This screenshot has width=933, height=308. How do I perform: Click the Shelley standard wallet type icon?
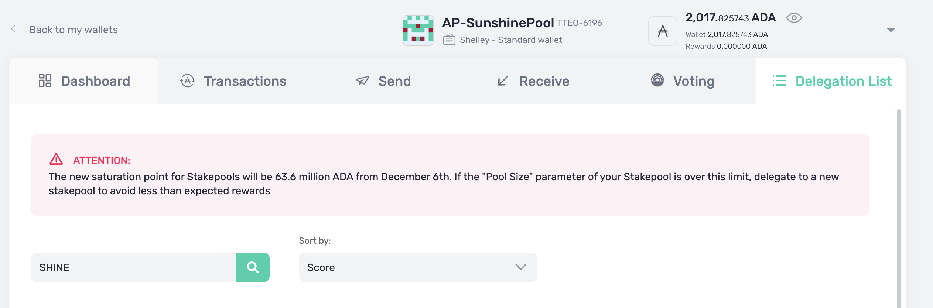449,40
